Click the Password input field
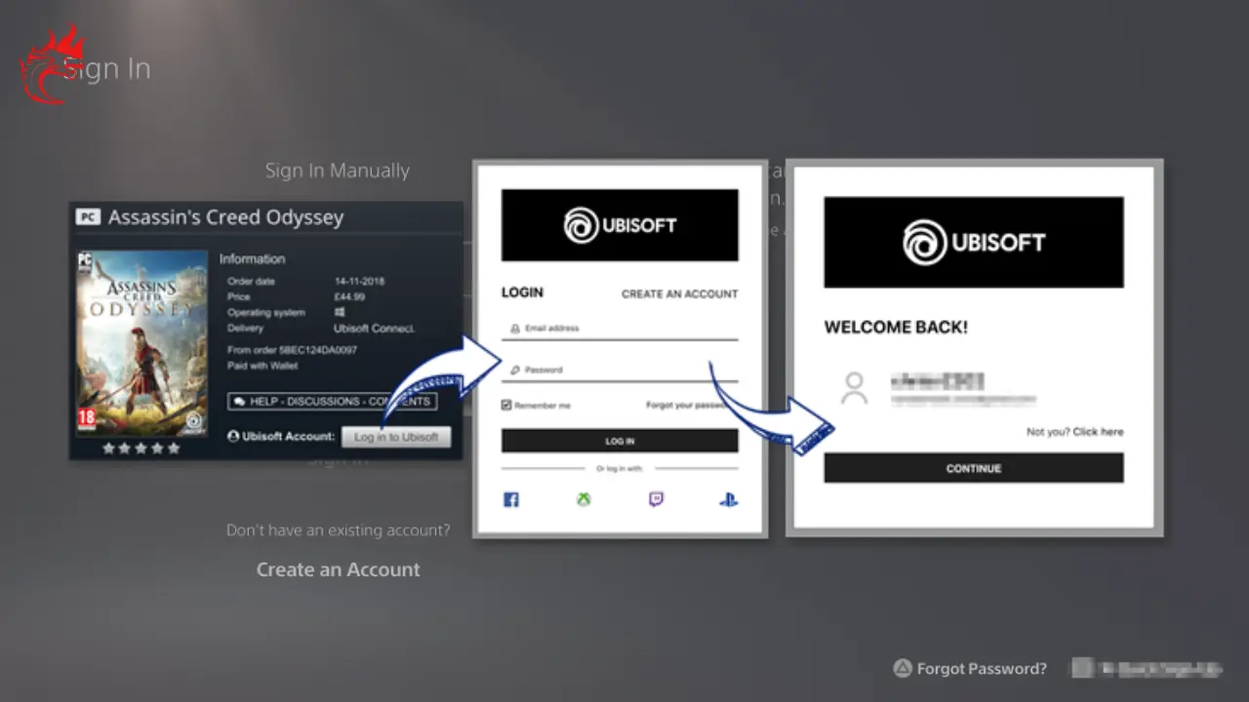Screen dimensions: 1249x702 pyautogui.click(x=620, y=370)
